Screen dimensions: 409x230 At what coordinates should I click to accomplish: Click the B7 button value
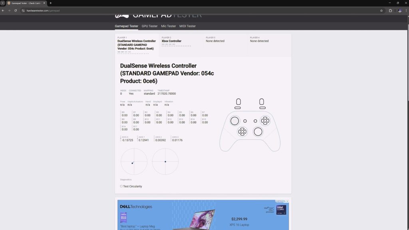click(205, 115)
